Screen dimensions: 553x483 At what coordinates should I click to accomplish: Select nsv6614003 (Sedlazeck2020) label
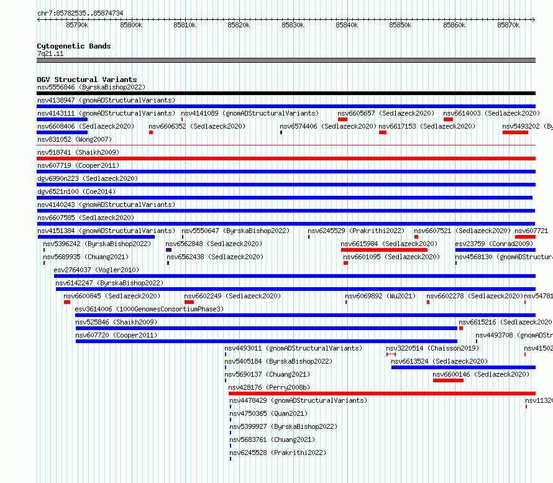(x=491, y=113)
